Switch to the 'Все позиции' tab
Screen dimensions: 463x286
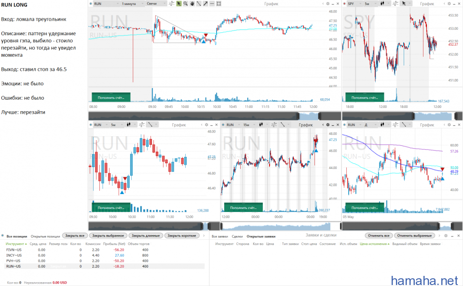tap(16, 236)
